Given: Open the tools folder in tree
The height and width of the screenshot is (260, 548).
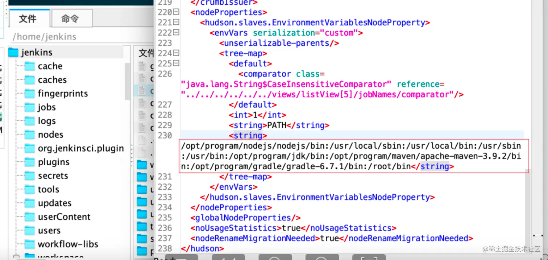Looking at the screenshot, I should tap(49, 189).
